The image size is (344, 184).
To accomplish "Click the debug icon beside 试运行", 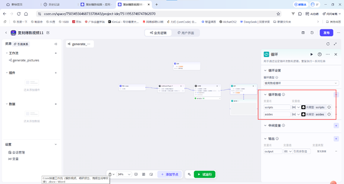I will 189,175.
